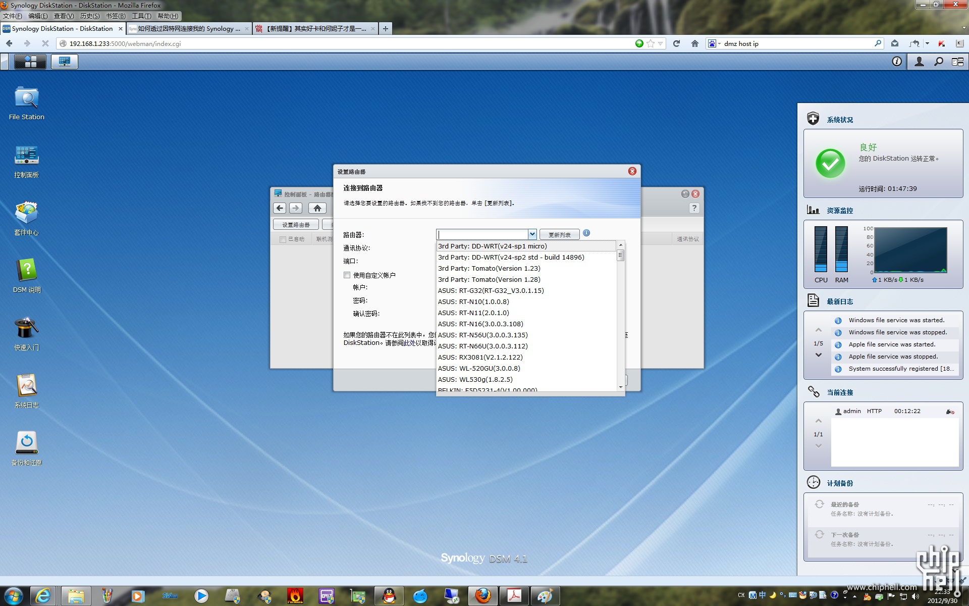
Task: Toggle the 已启动 header checkbox
Action: (x=283, y=239)
